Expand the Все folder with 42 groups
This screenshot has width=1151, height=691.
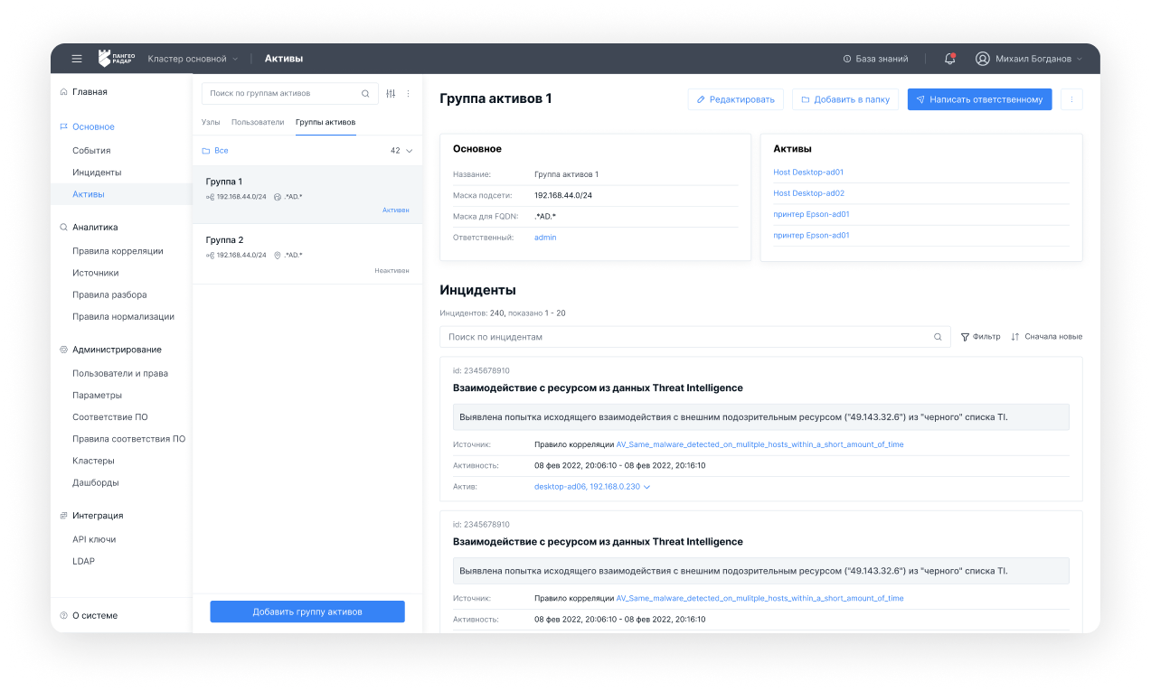(x=408, y=151)
